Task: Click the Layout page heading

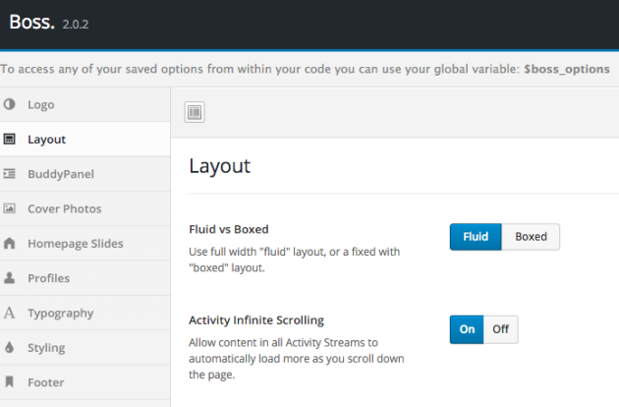Action: click(219, 166)
